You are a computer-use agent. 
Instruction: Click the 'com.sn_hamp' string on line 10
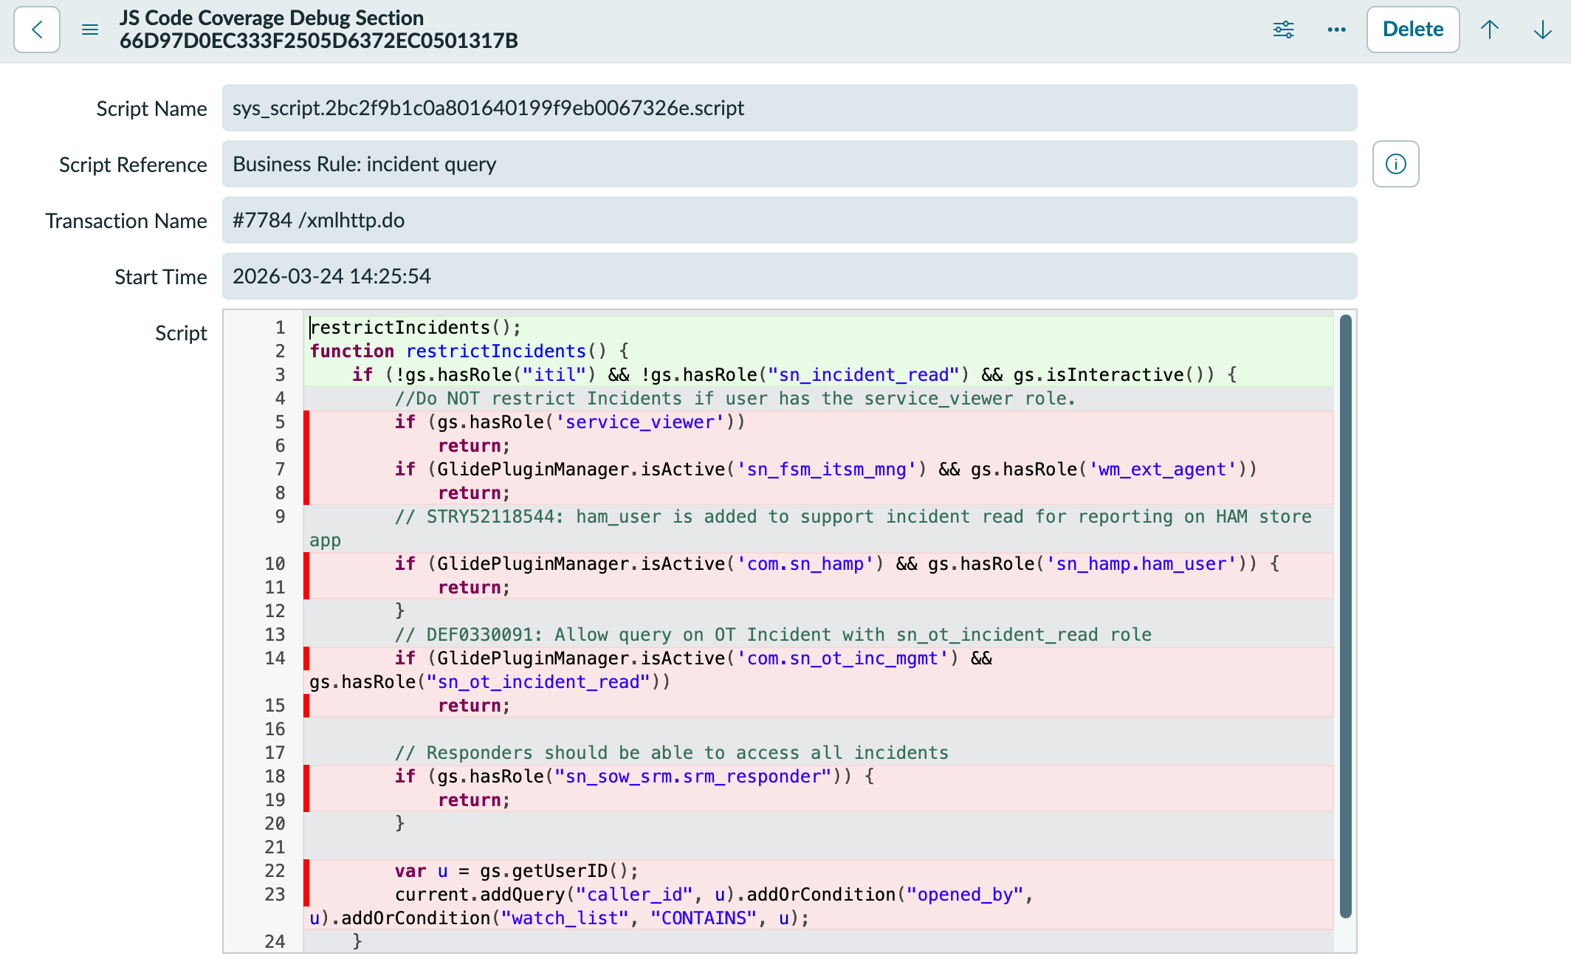[x=805, y=564]
